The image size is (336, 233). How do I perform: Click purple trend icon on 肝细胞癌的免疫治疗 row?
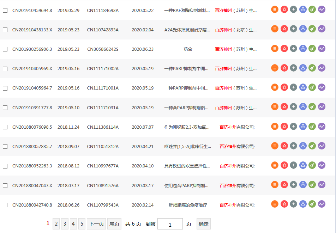[x=322, y=204]
